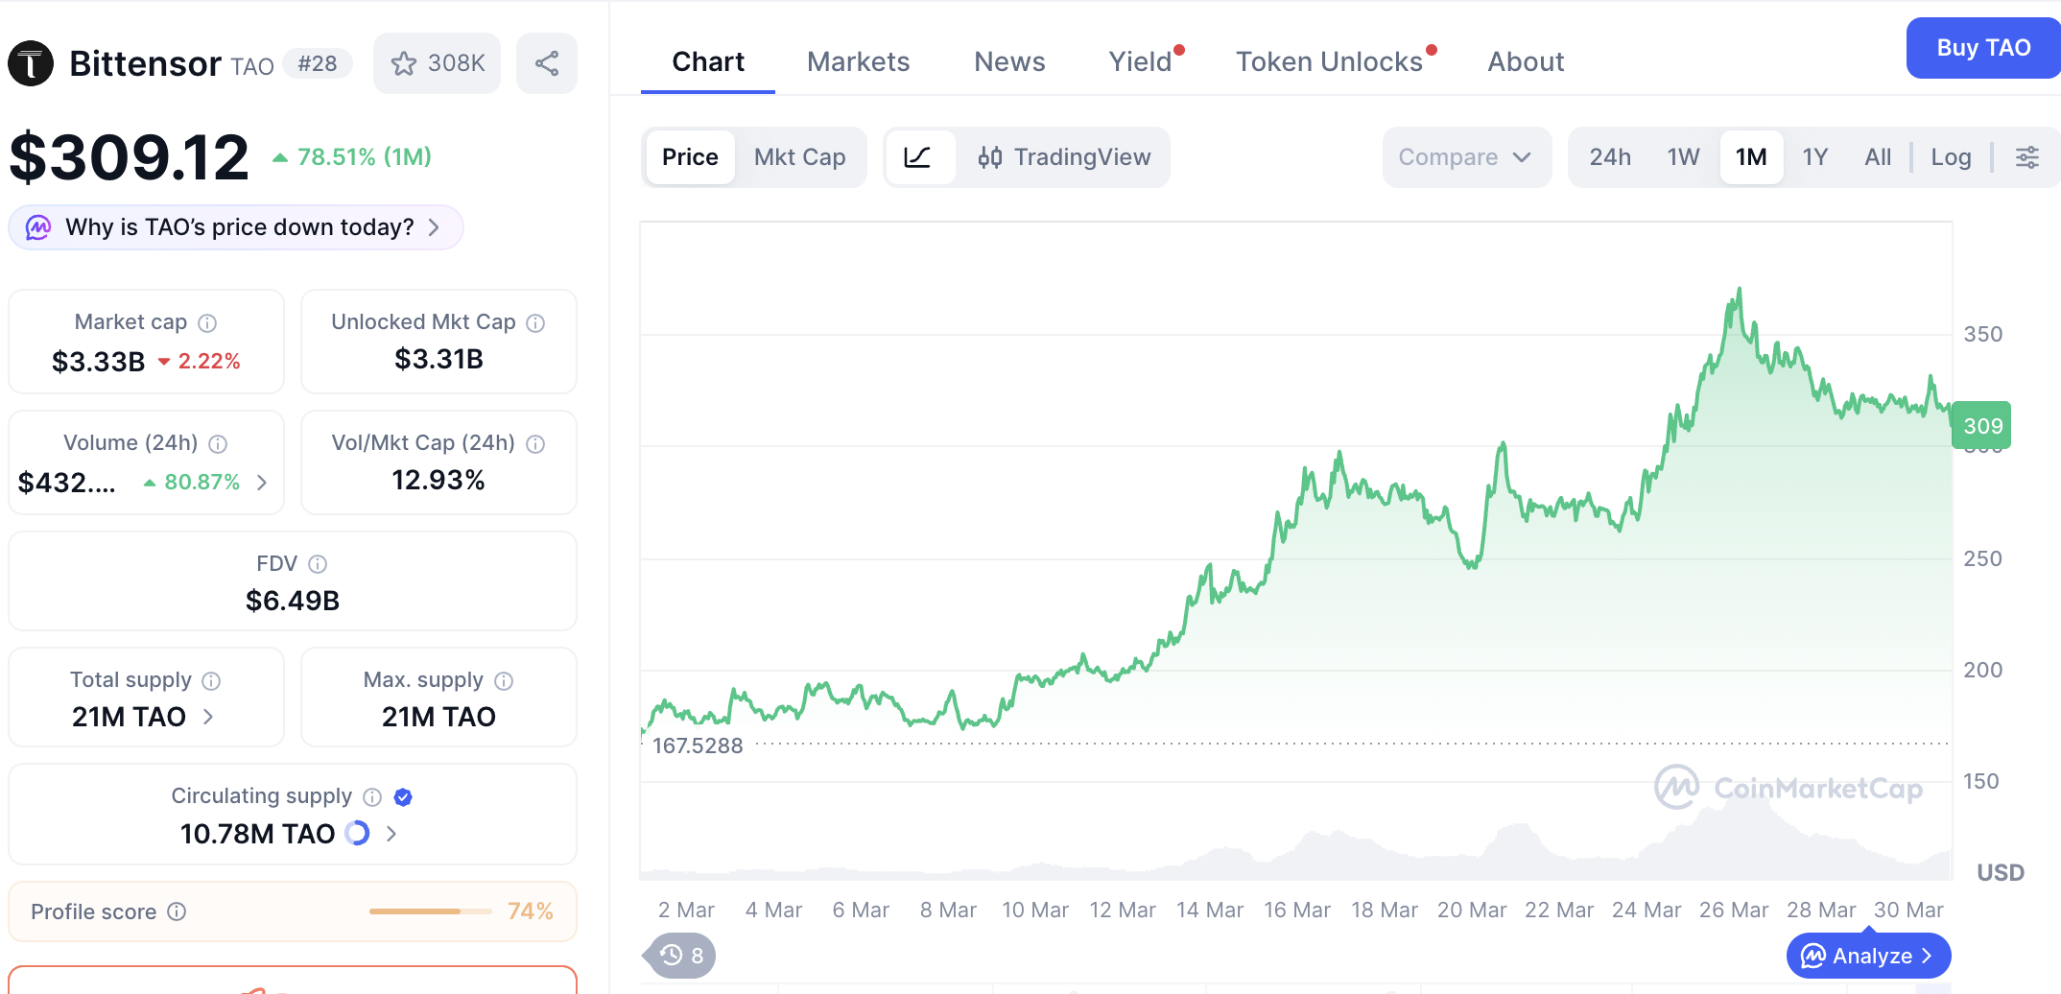Open the About tab
2061x994 pixels.
[x=1526, y=62]
